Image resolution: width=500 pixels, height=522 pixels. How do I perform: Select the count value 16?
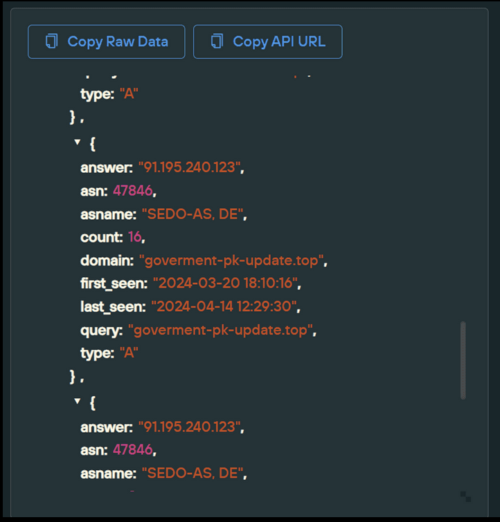click(x=134, y=237)
